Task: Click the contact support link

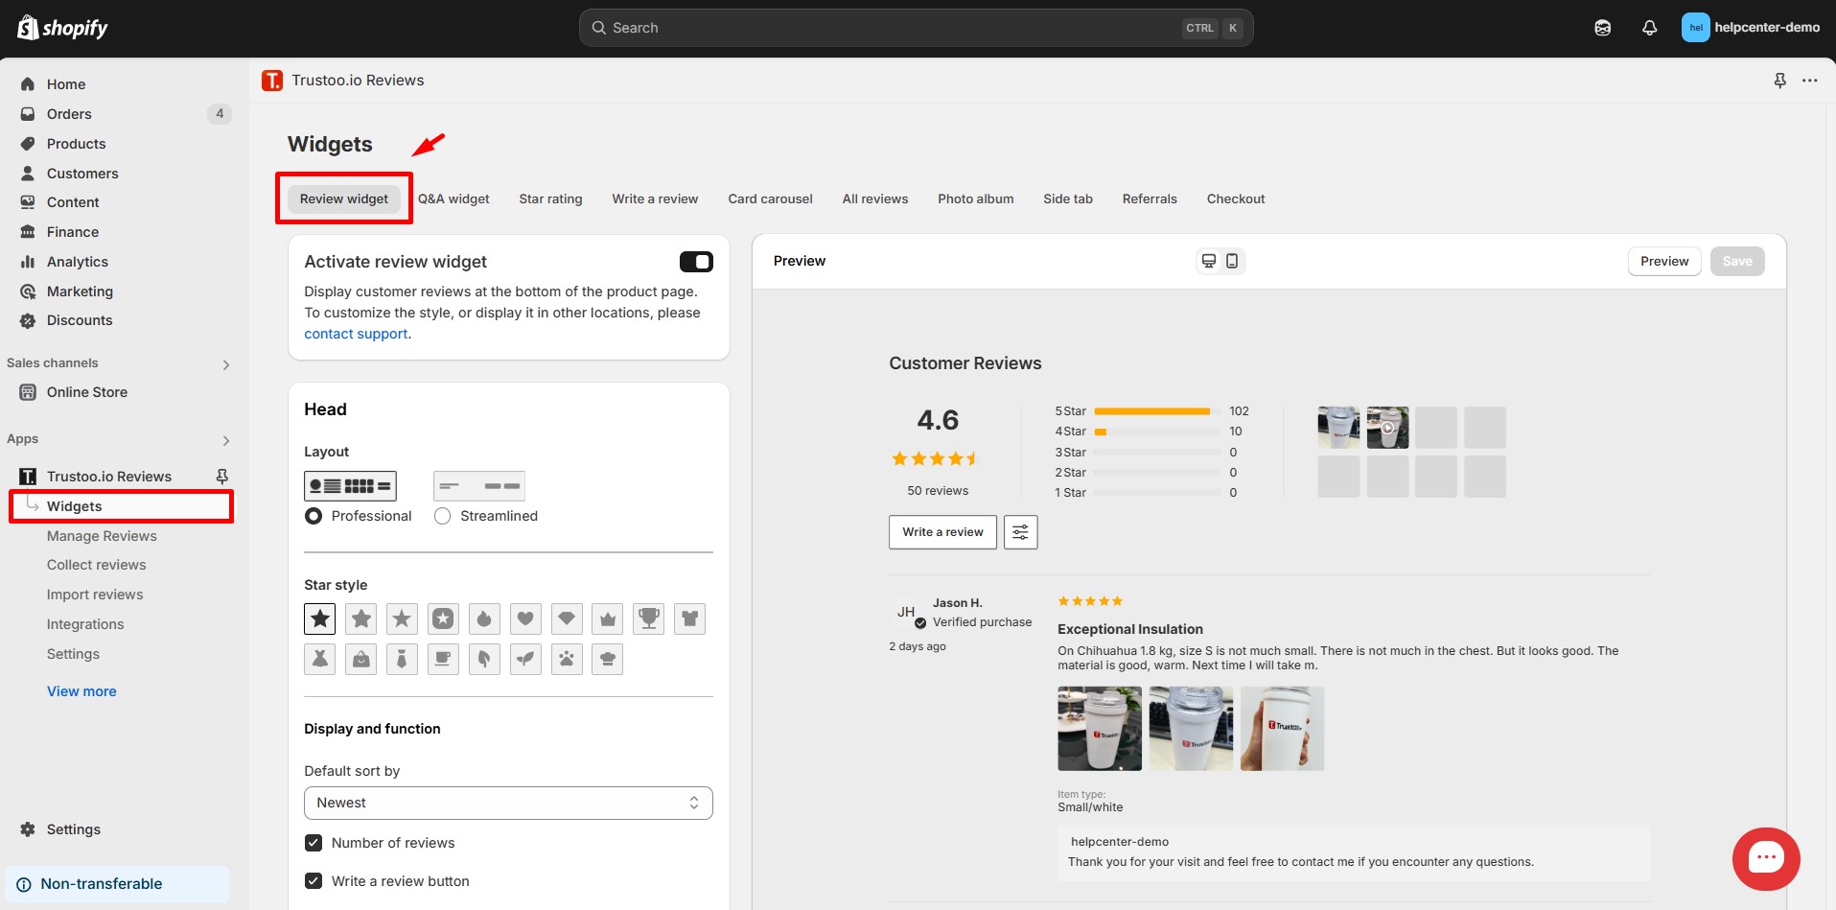Action: [356, 334]
